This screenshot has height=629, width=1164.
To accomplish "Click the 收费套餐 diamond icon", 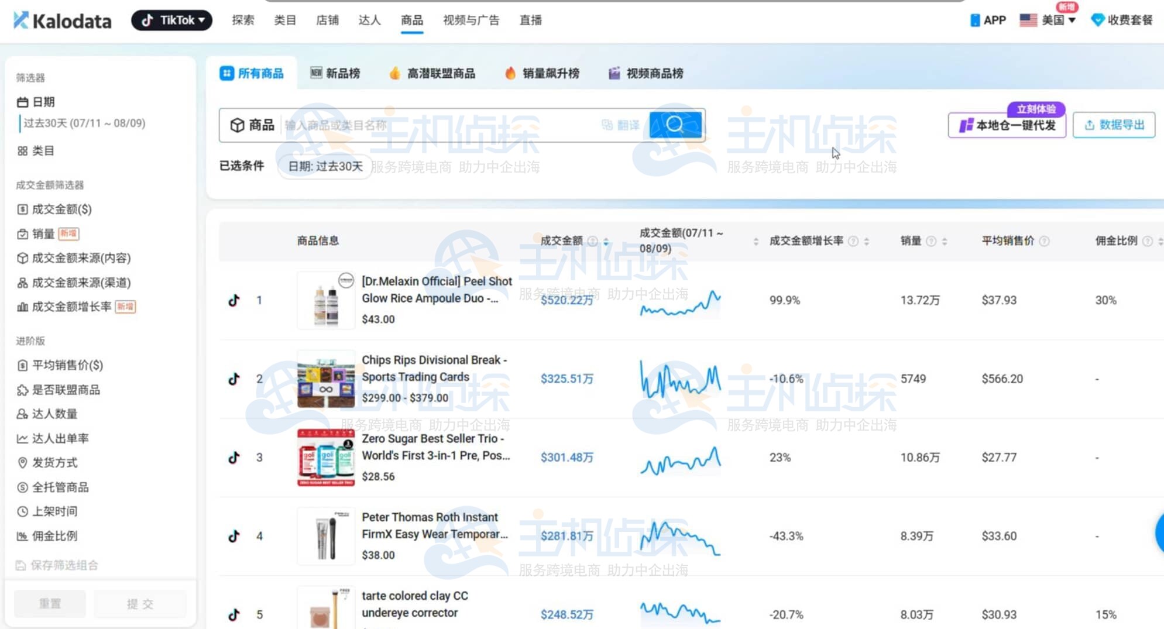I will 1097,19.
